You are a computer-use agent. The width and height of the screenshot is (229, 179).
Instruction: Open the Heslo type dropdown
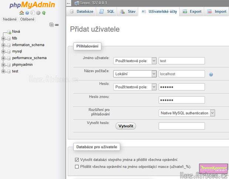135,87
